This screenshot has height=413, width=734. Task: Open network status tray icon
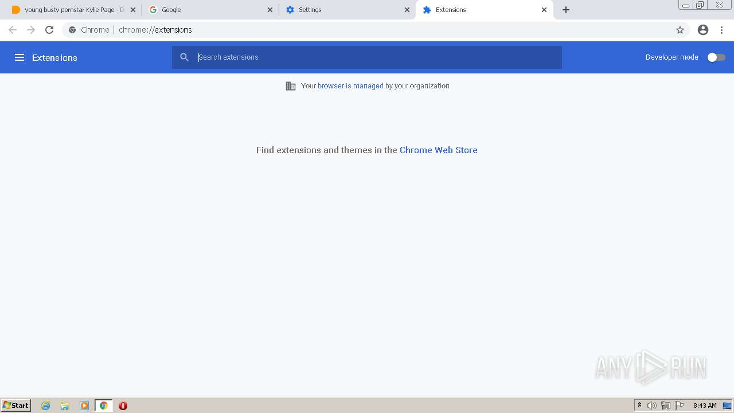[x=666, y=406]
